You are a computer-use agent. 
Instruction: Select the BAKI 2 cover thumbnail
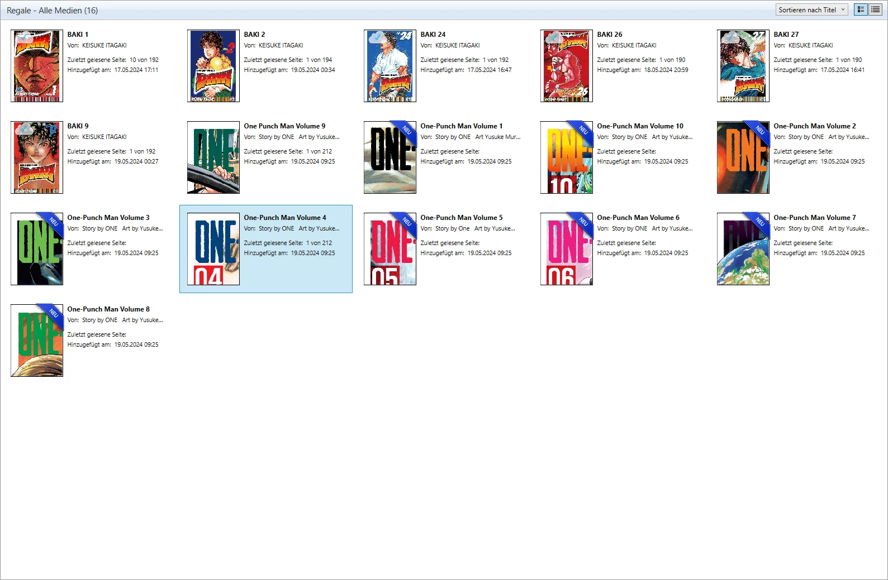click(x=213, y=66)
